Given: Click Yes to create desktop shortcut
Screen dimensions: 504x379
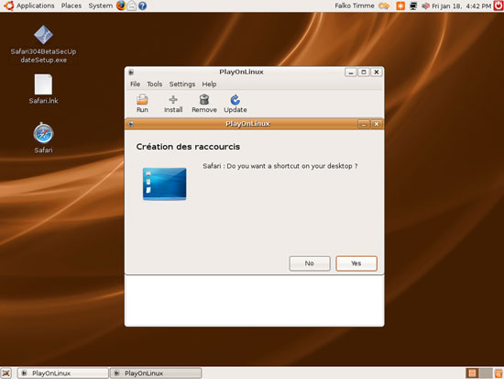Looking at the screenshot, I should click(x=356, y=263).
